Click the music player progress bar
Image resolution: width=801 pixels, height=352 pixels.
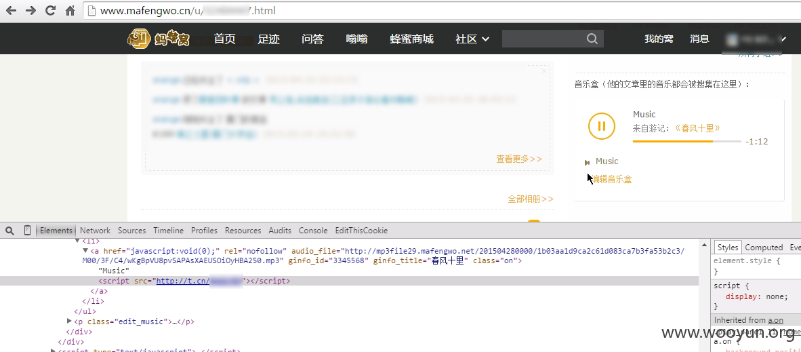click(686, 141)
